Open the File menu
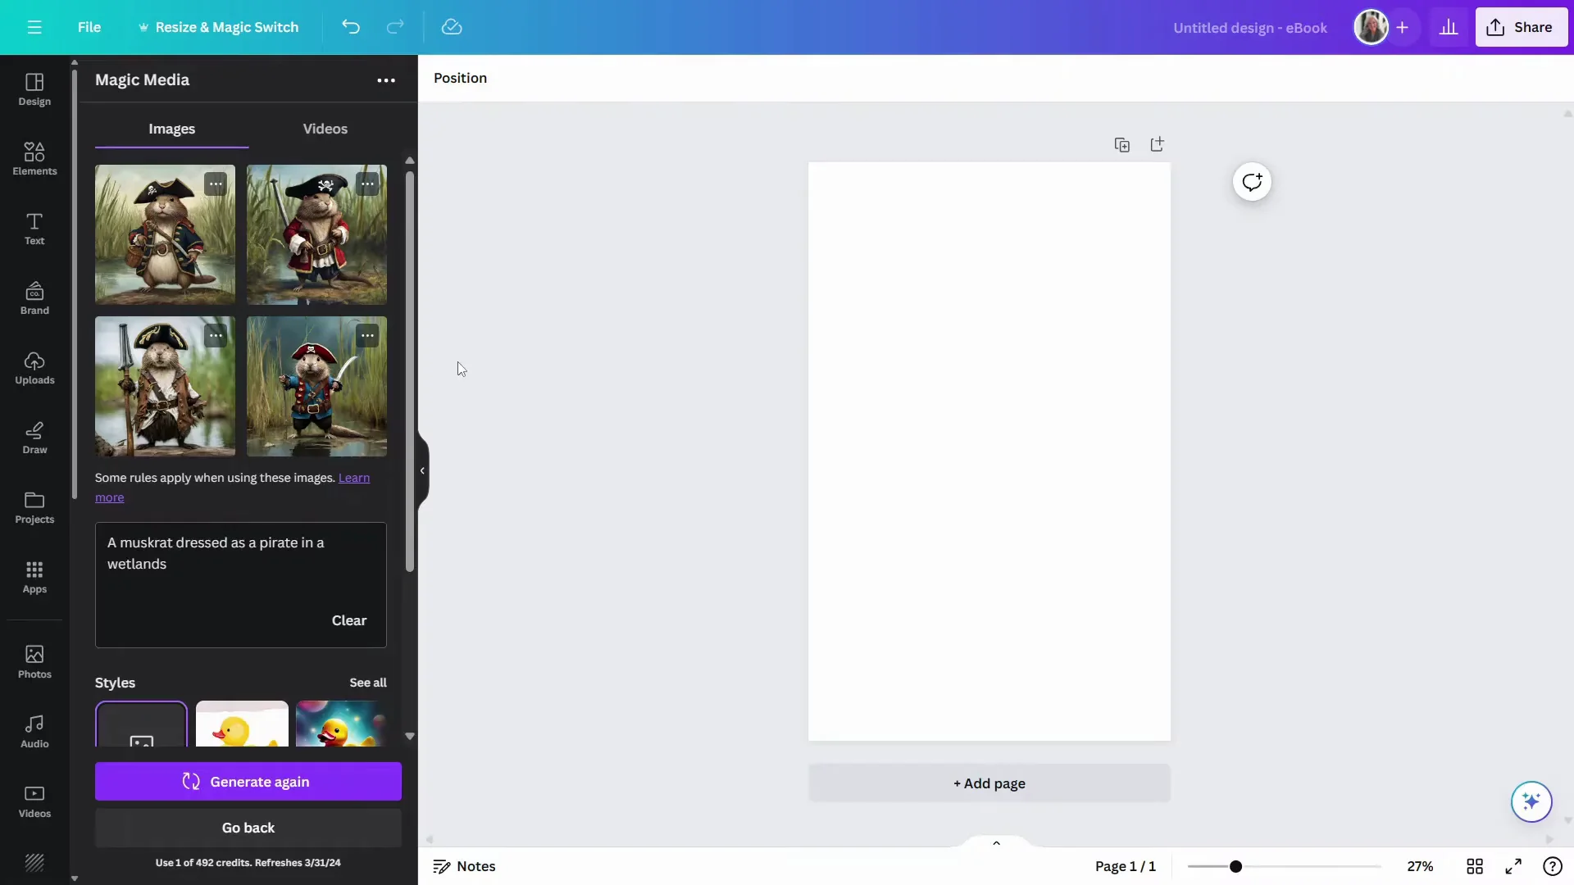1574x885 pixels. click(x=90, y=27)
